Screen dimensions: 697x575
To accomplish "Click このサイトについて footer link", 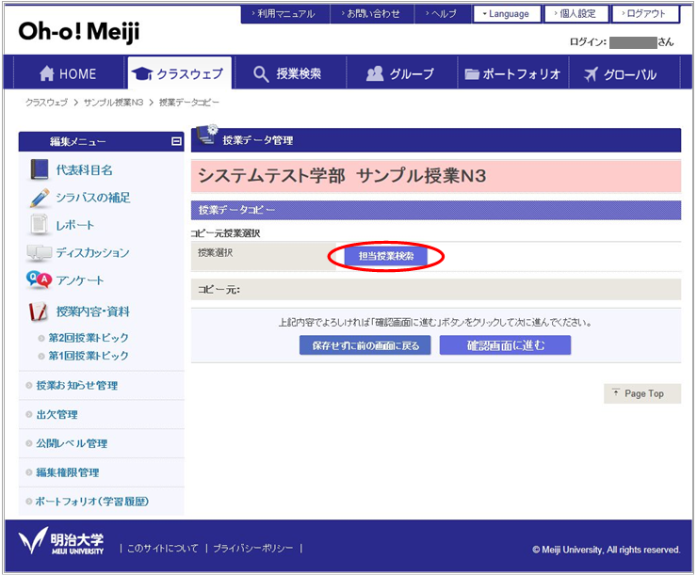I will (163, 549).
